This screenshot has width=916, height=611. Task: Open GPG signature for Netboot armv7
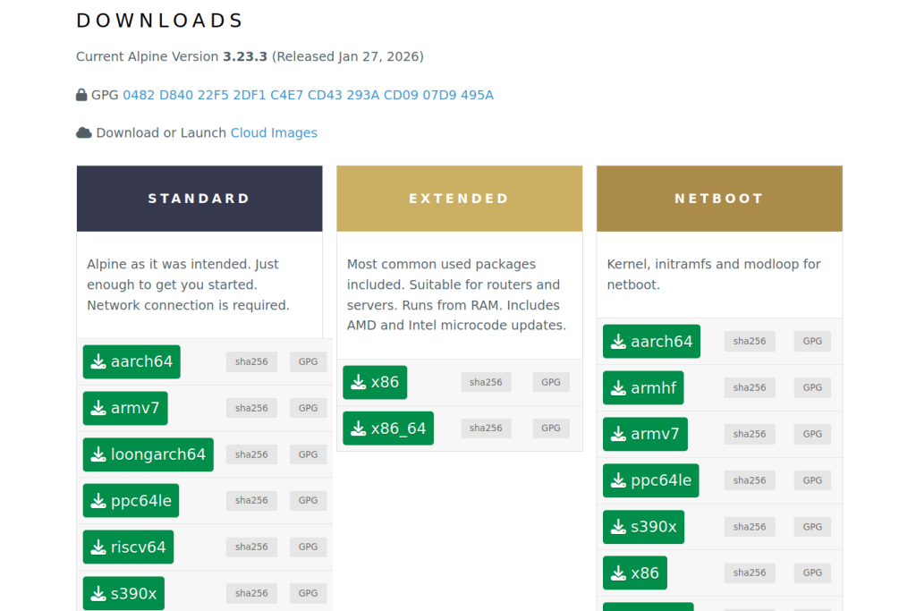click(812, 434)
